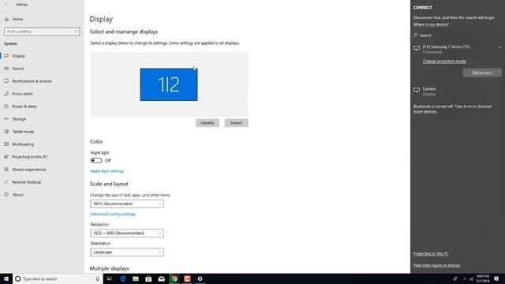Click the Settings gear on taskbar
The width and height of the screenshot is (505, 284).
pyautogui.click(x=200, y=278)
